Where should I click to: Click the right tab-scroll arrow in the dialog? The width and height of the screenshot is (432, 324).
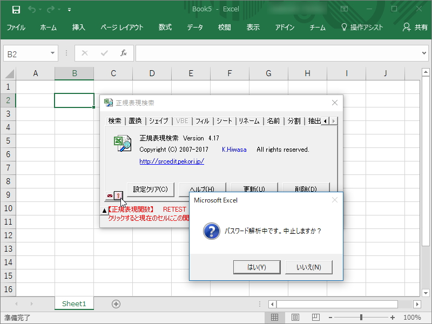pyautogui.click(x=334, y=121)
